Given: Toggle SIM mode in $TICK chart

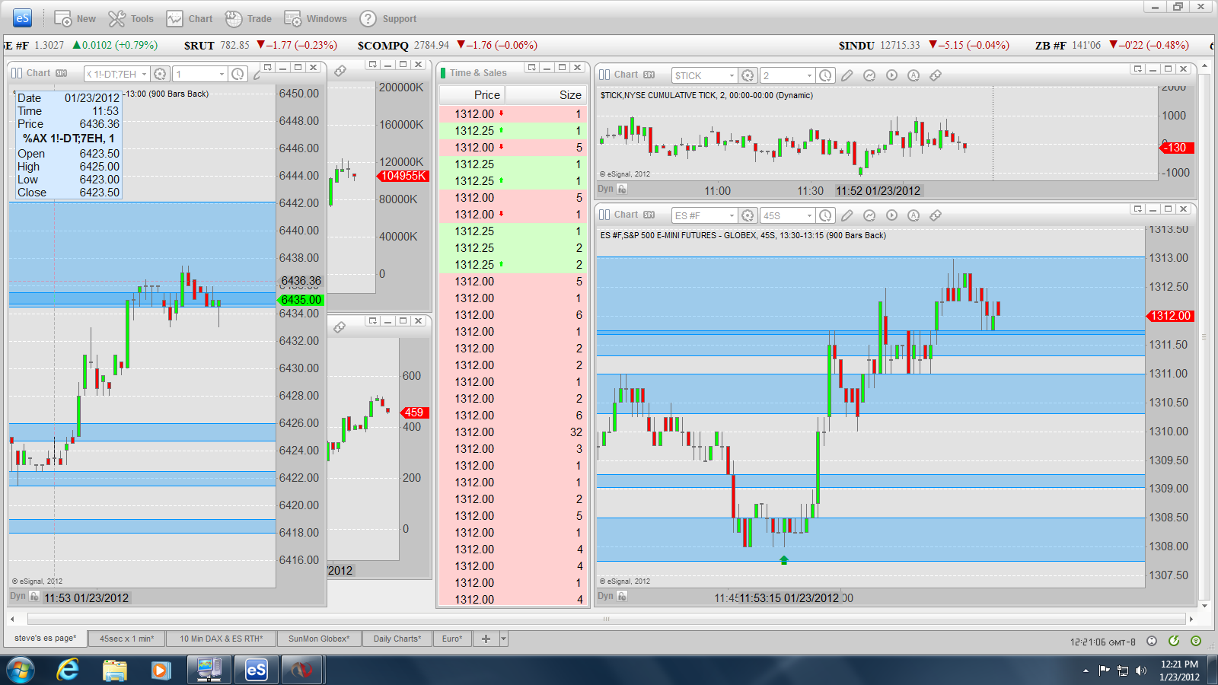Looking at the screenshot, I should 649,75.
